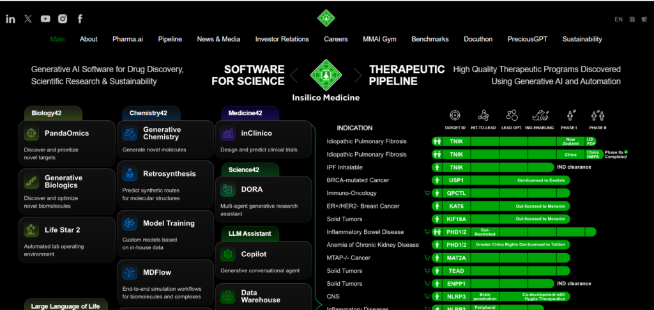Open the MMAI Gym menu item
The height and width of the screenshot is (310, 654).
(379, 39)
